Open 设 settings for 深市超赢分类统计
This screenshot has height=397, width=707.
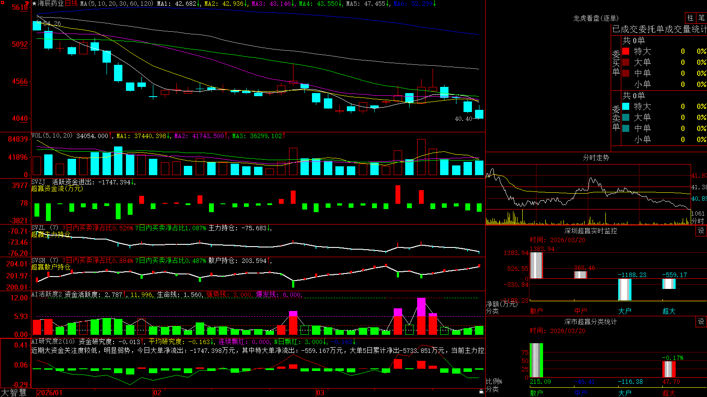click(x=701, y=322)
